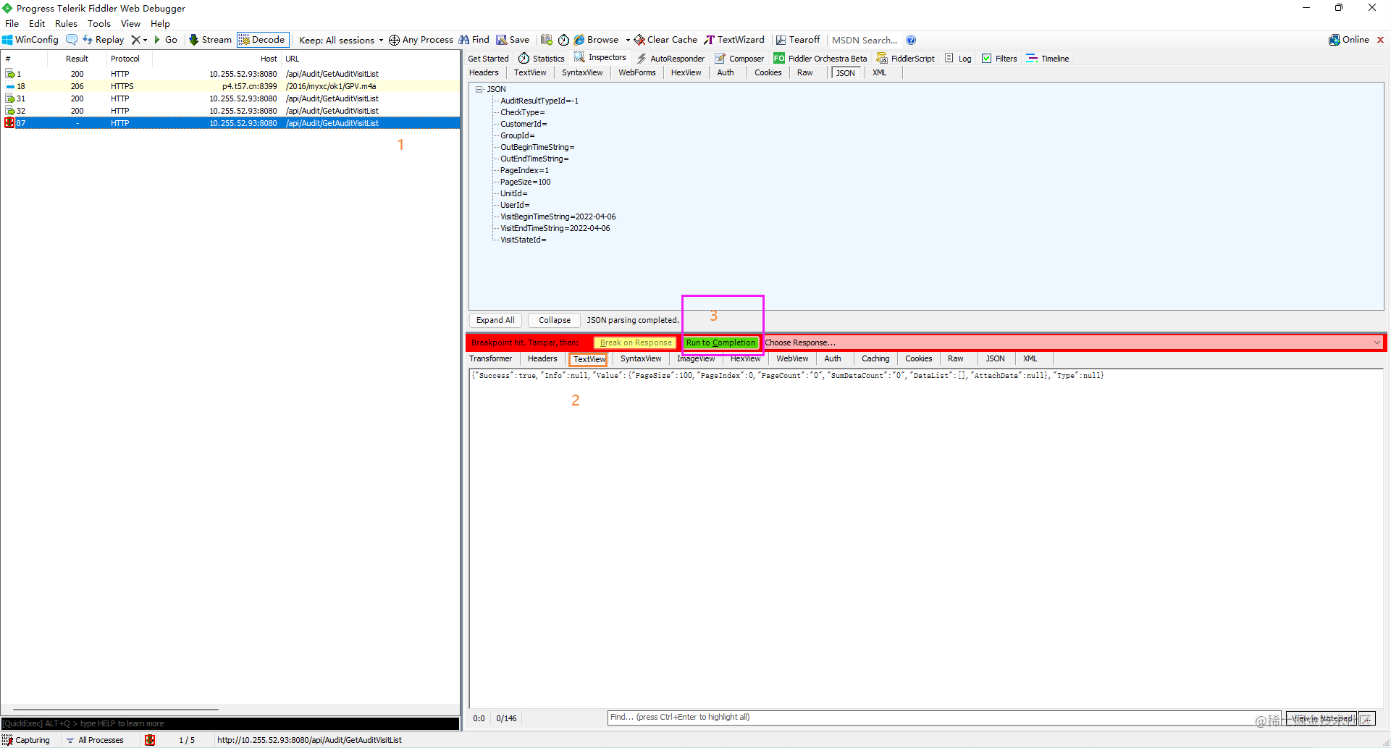Viewport: 1391px width, 748px height.
Task: Click the comment speech bubble icon
Action: click(x=72, y=40)
